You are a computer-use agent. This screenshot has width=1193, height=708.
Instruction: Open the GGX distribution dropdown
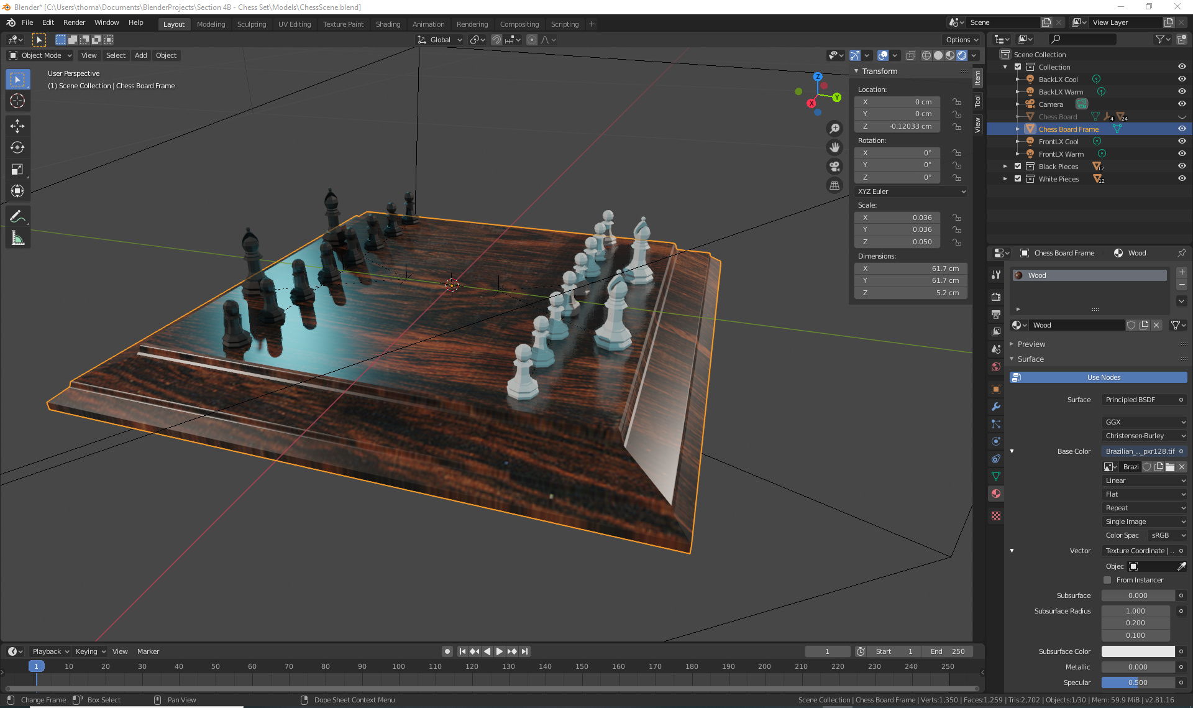point(1143,422)
